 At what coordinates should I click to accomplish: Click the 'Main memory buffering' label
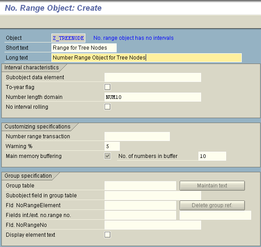(x=34, y=156)
